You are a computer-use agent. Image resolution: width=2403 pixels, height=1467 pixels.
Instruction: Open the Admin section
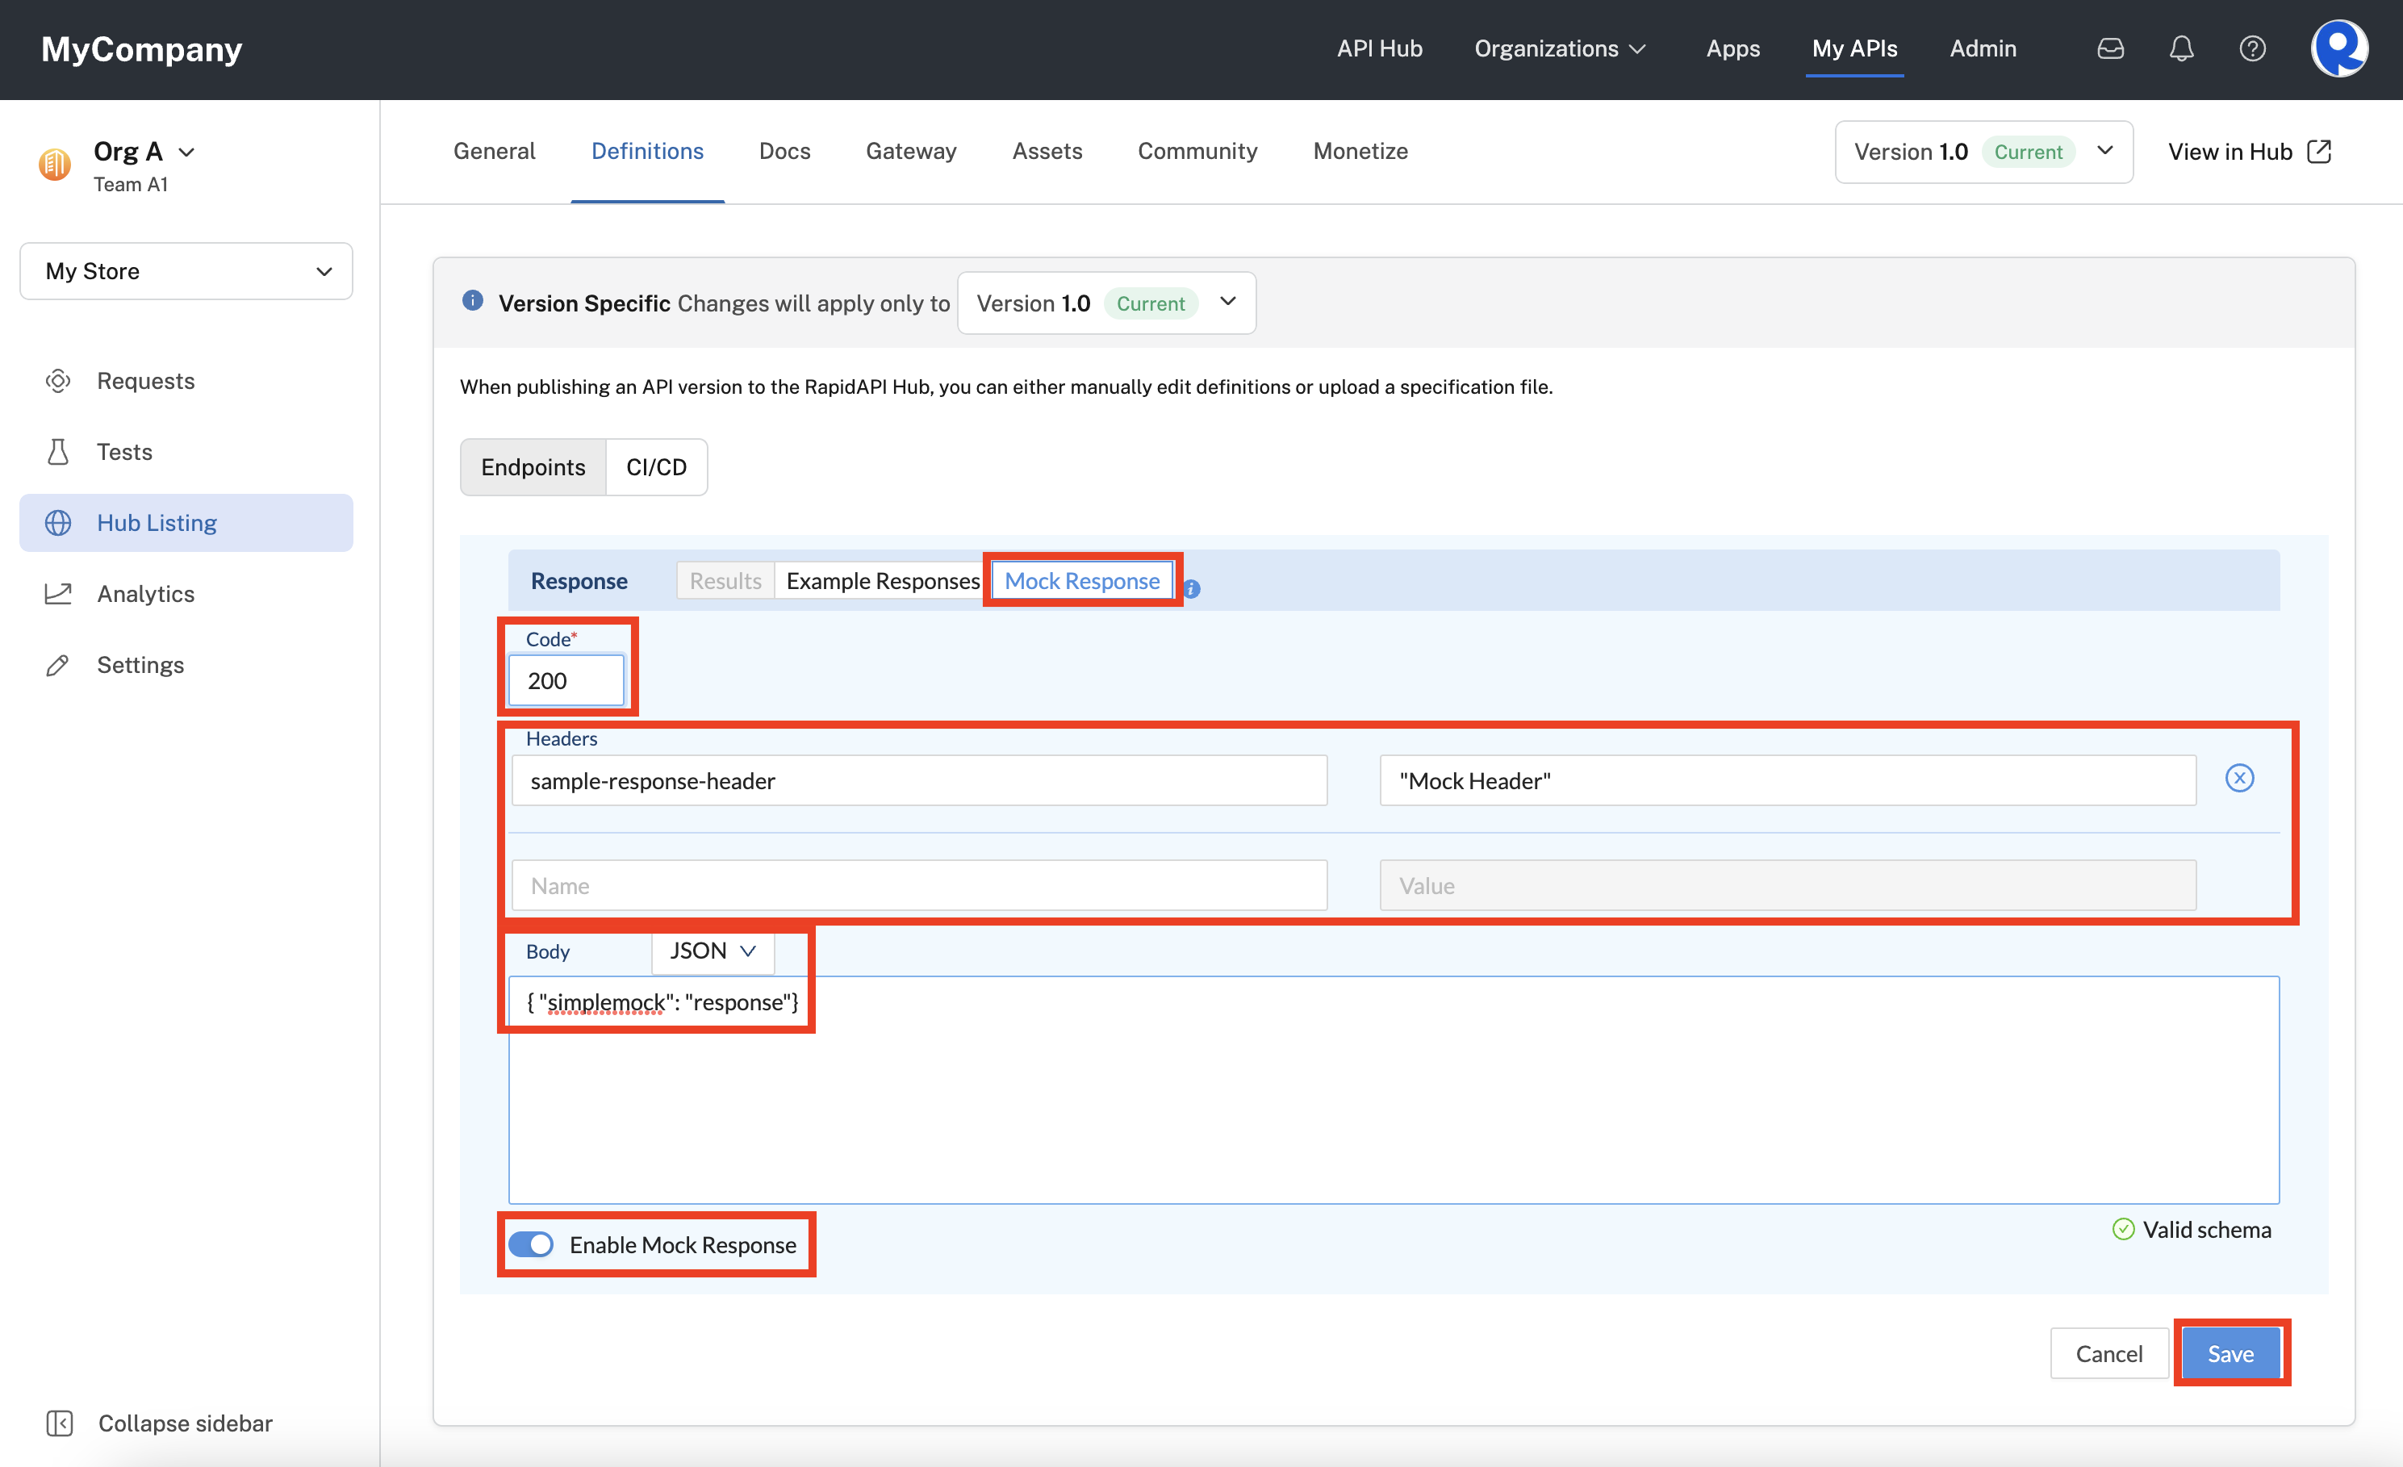[x=1983, y=48]
